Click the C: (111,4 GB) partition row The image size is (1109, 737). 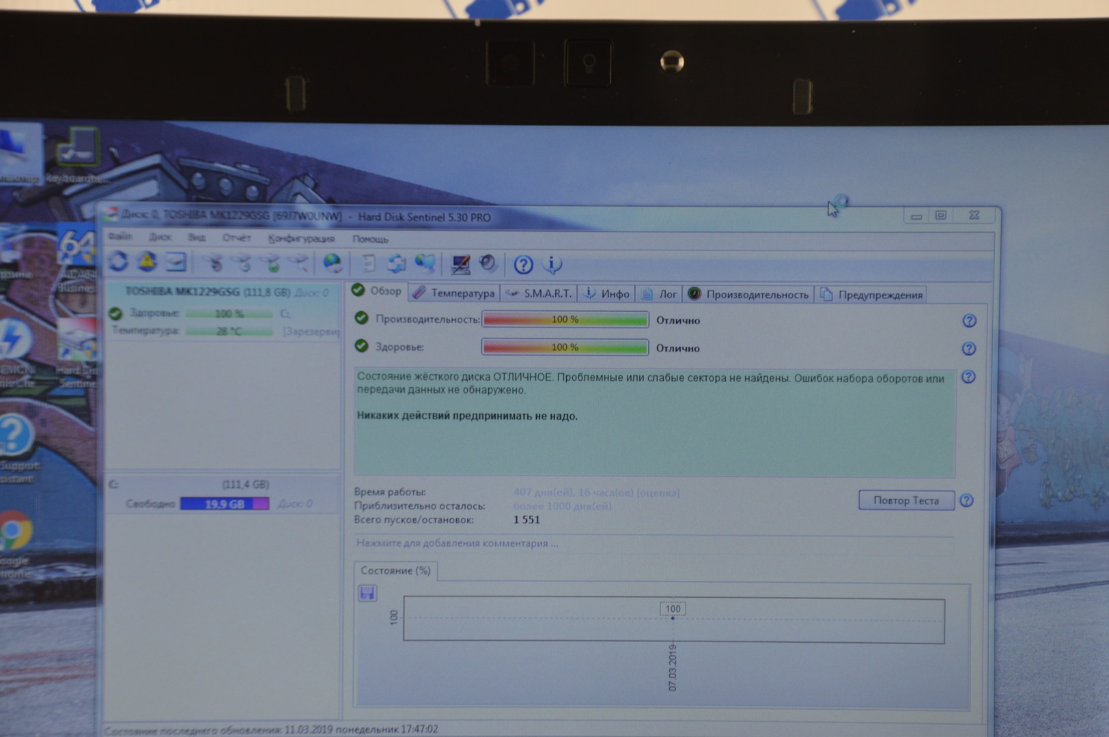[223, 485]
